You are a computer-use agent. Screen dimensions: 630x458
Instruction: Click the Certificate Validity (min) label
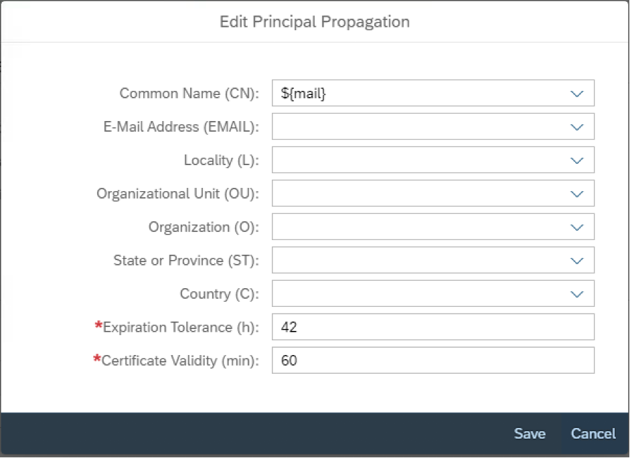pyautogui.click(x=180, y=360)
